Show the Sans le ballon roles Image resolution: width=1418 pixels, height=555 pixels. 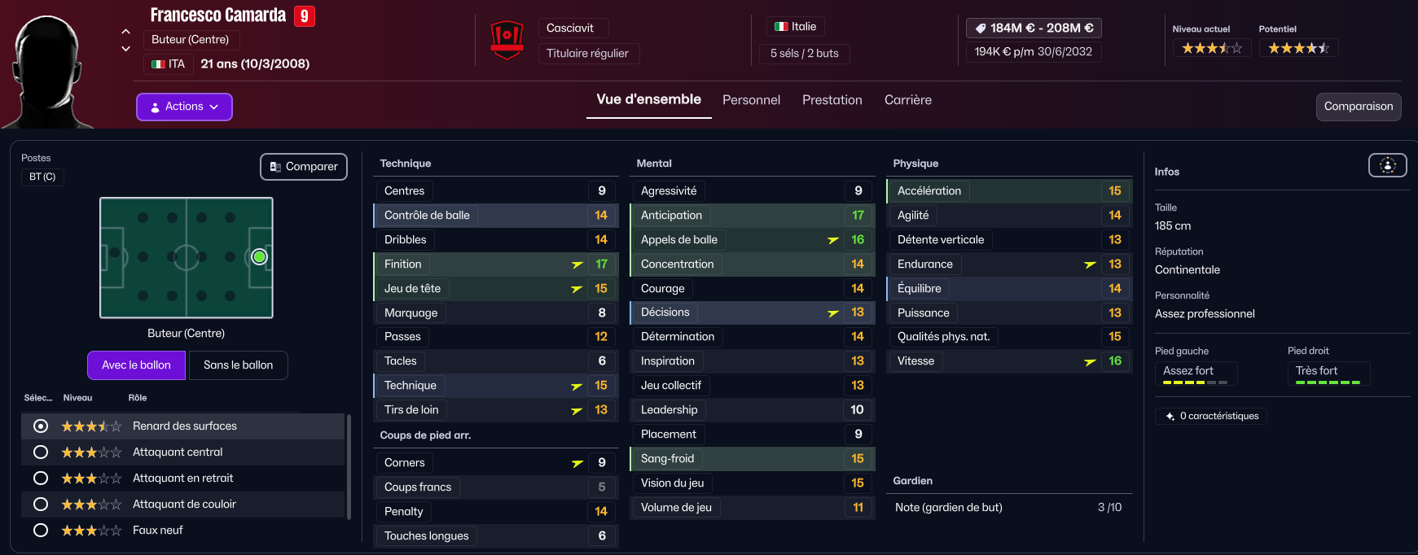pos(238,365)
